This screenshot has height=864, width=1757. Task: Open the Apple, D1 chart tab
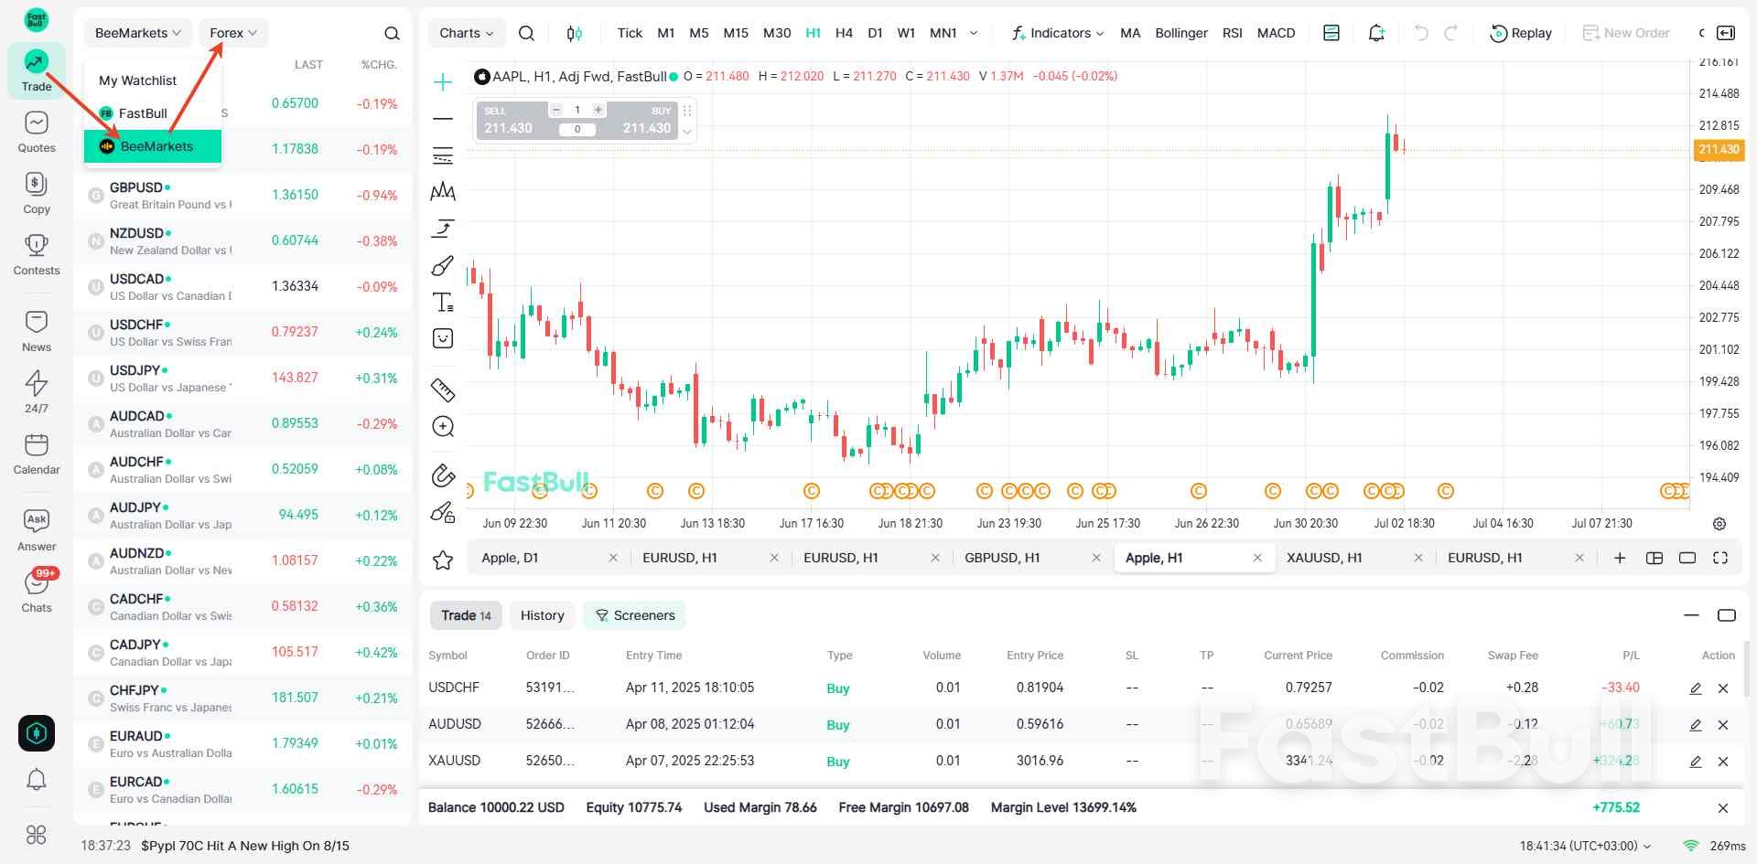(510, 558)
